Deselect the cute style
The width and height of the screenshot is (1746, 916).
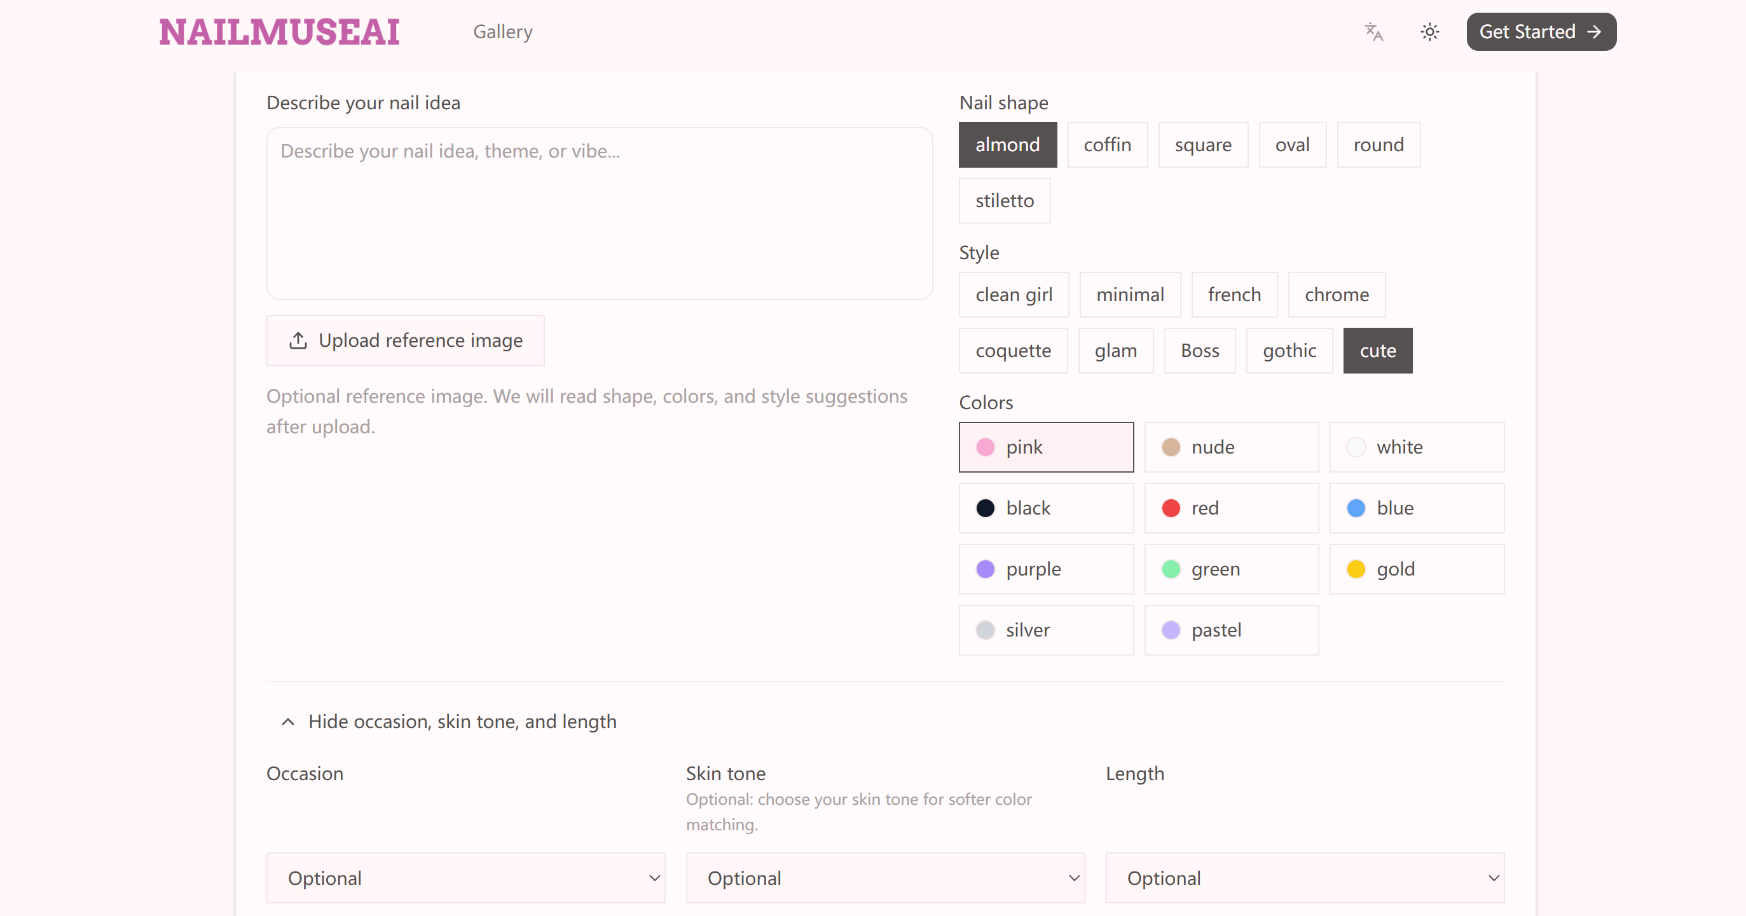point(1377,351)
